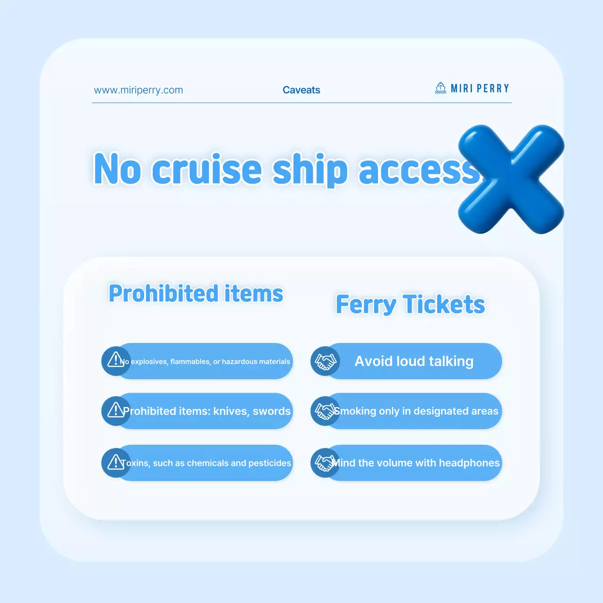Click the large blue X icon
603x603 pixels.
[x=511, y=179]
